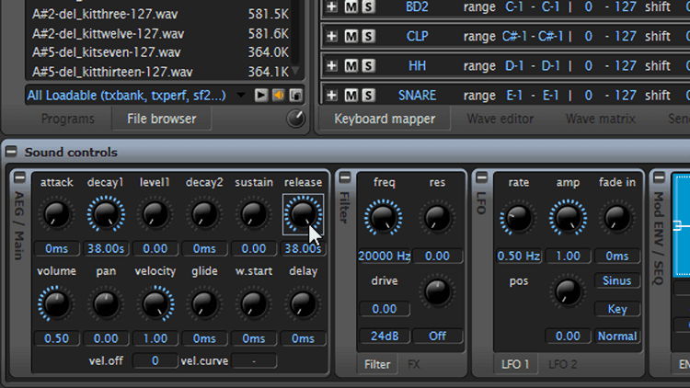Expand the BD2 layer with plus

[x=332, y=6]
